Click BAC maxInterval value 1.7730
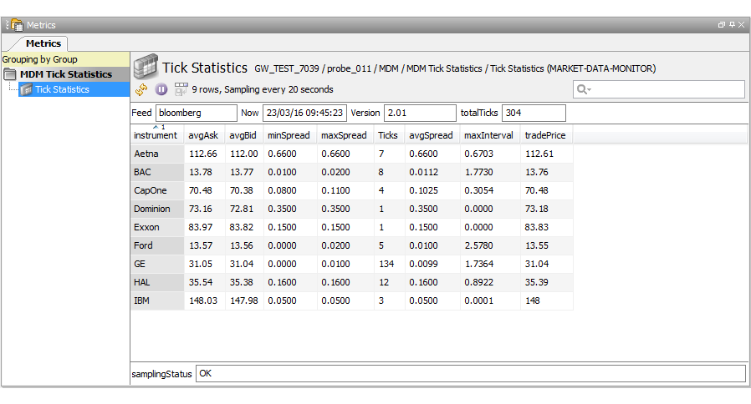 coord(478,172)
